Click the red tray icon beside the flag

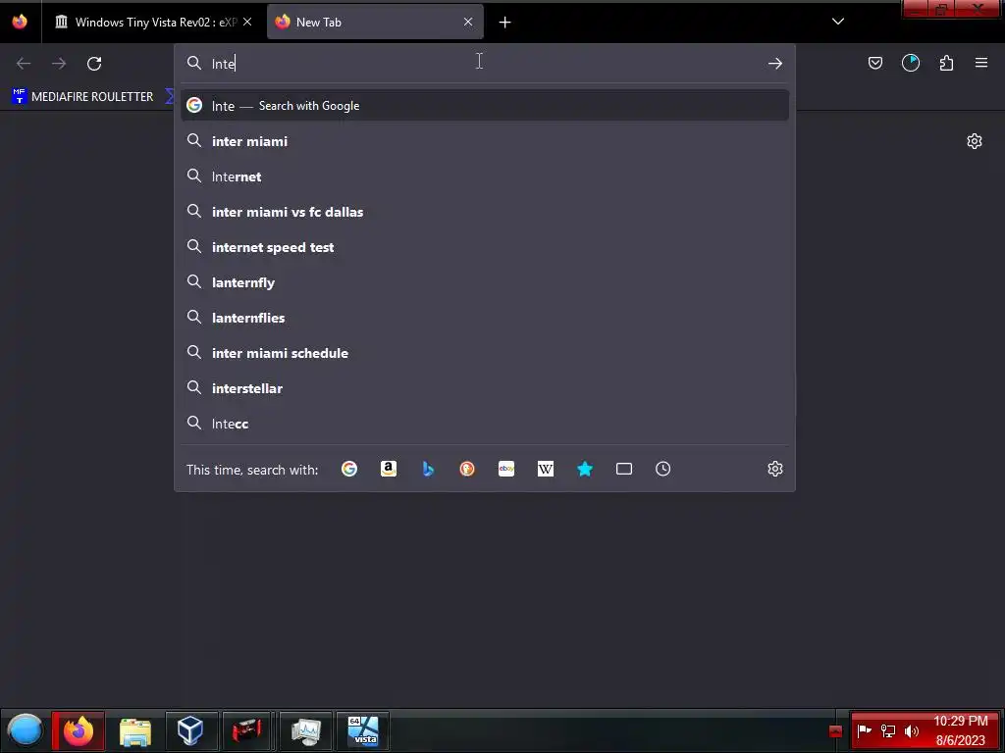click(x=835, y=731)
